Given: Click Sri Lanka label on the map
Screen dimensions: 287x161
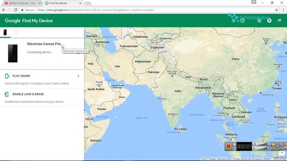Looking at the screenshot, I should tap(180, 129).
